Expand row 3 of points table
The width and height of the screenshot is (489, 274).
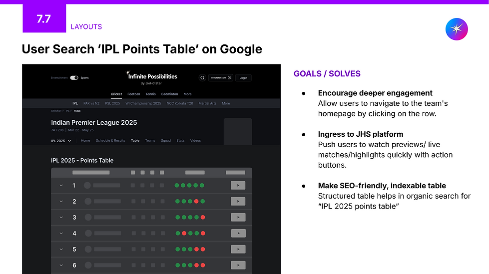pyautogui.click(x=61, y=217)
